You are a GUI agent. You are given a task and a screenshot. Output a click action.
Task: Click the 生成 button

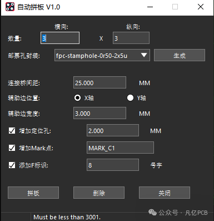point(180,55)
